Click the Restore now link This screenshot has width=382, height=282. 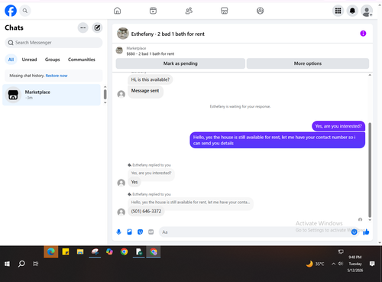(x=57, y=76)
